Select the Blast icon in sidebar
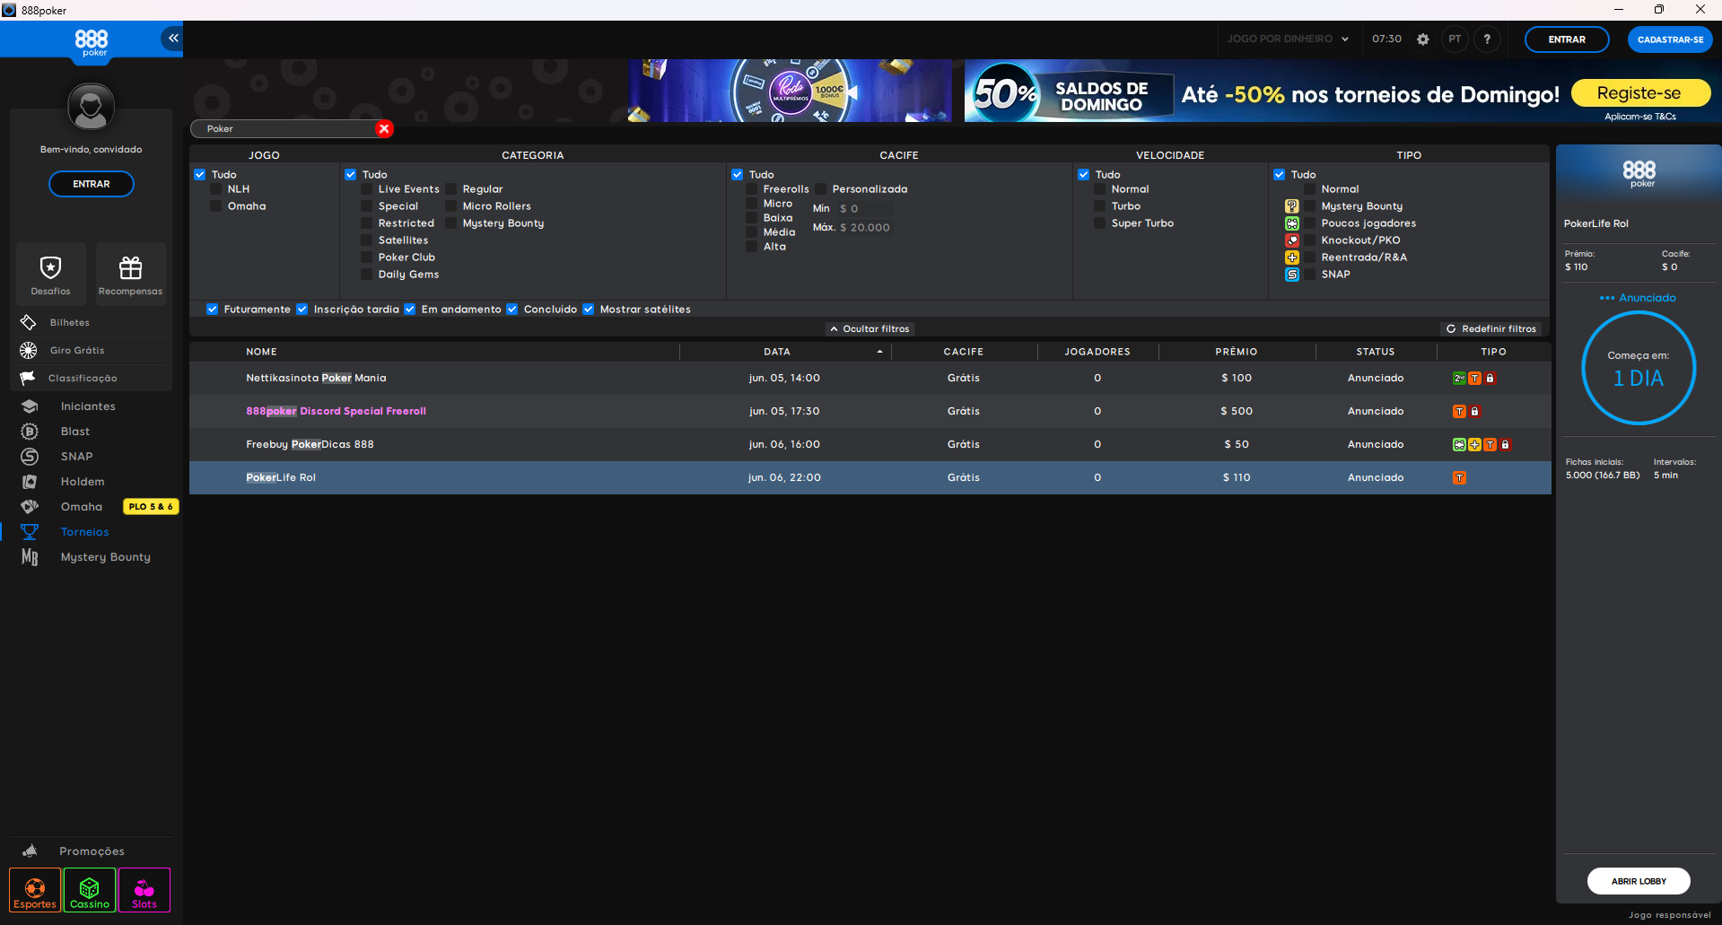Image resolution: width=1722 pixels, height=925 pixels. point(30,432)
